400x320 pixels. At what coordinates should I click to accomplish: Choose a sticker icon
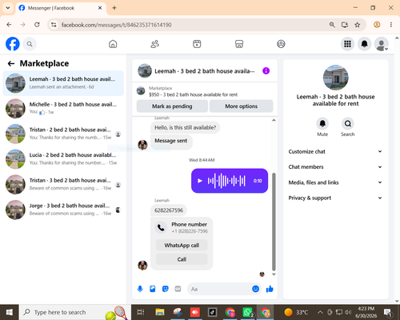[x=166, y=289]
